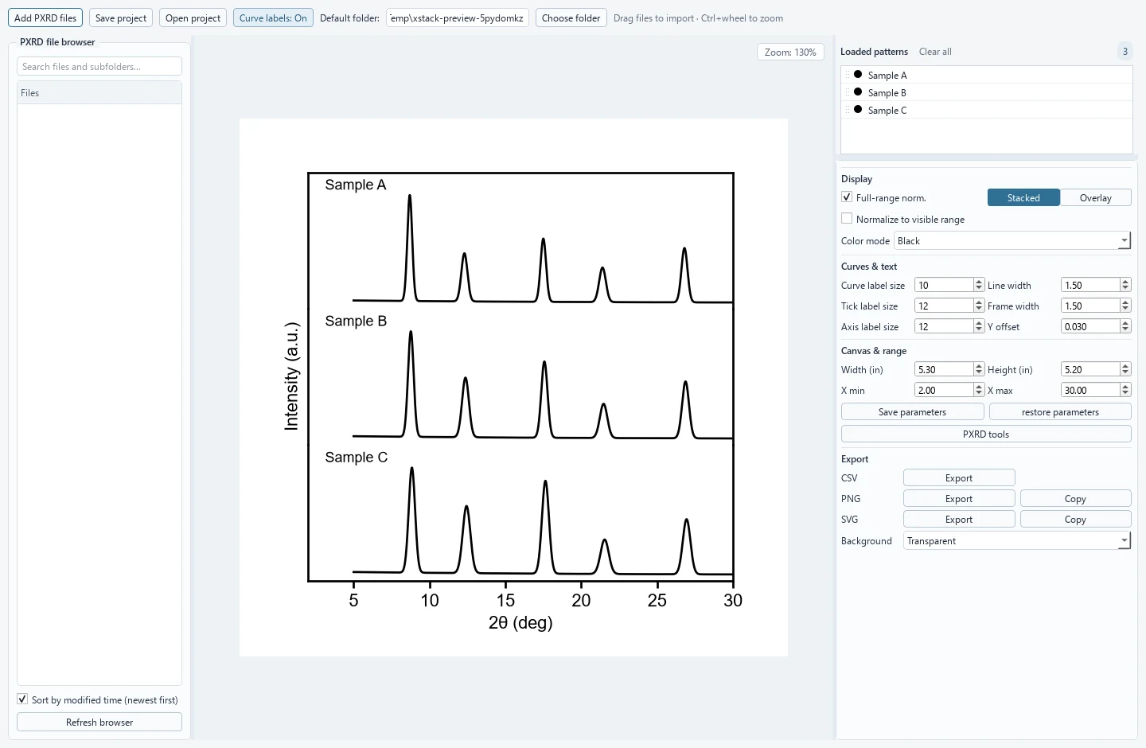
Task: Click the canvas Height (in) spinbox
Action: [x=1096, y=369]
